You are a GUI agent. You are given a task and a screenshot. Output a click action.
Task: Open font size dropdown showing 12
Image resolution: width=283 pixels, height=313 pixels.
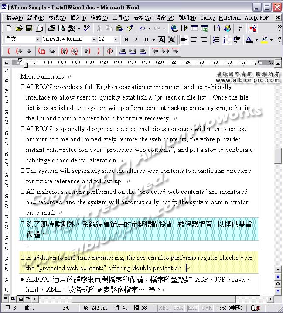(x=115, y=40)
